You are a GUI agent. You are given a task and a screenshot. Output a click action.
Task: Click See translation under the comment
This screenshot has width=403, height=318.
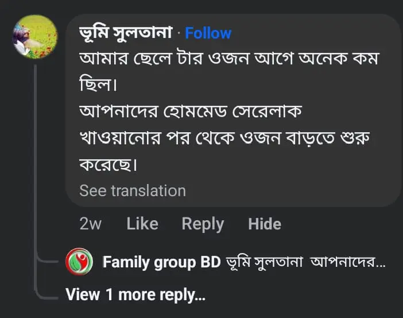pos(133,190)
